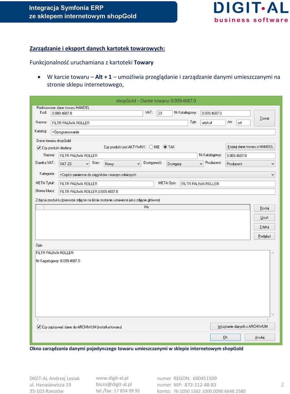Image resolution: width=290 pixels, height=394 pixels.
Task: Click the Opis horizontal scroll right arrow
Action: pyautogui.click(x=268, y=320)
